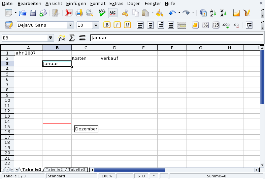Insert a chart using the chart icon
This screenshot has height=179, width=265.
[x=236, y=13]
